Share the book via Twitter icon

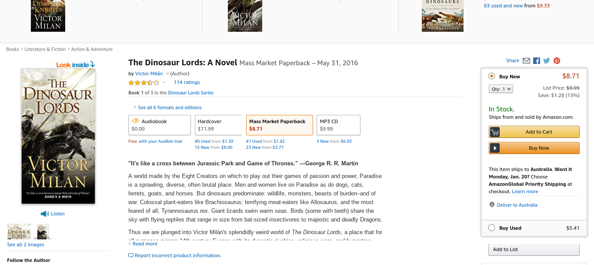pos(547,61)
